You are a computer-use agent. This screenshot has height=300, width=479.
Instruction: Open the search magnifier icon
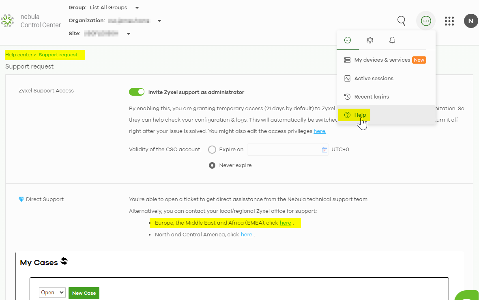[402, 21]
